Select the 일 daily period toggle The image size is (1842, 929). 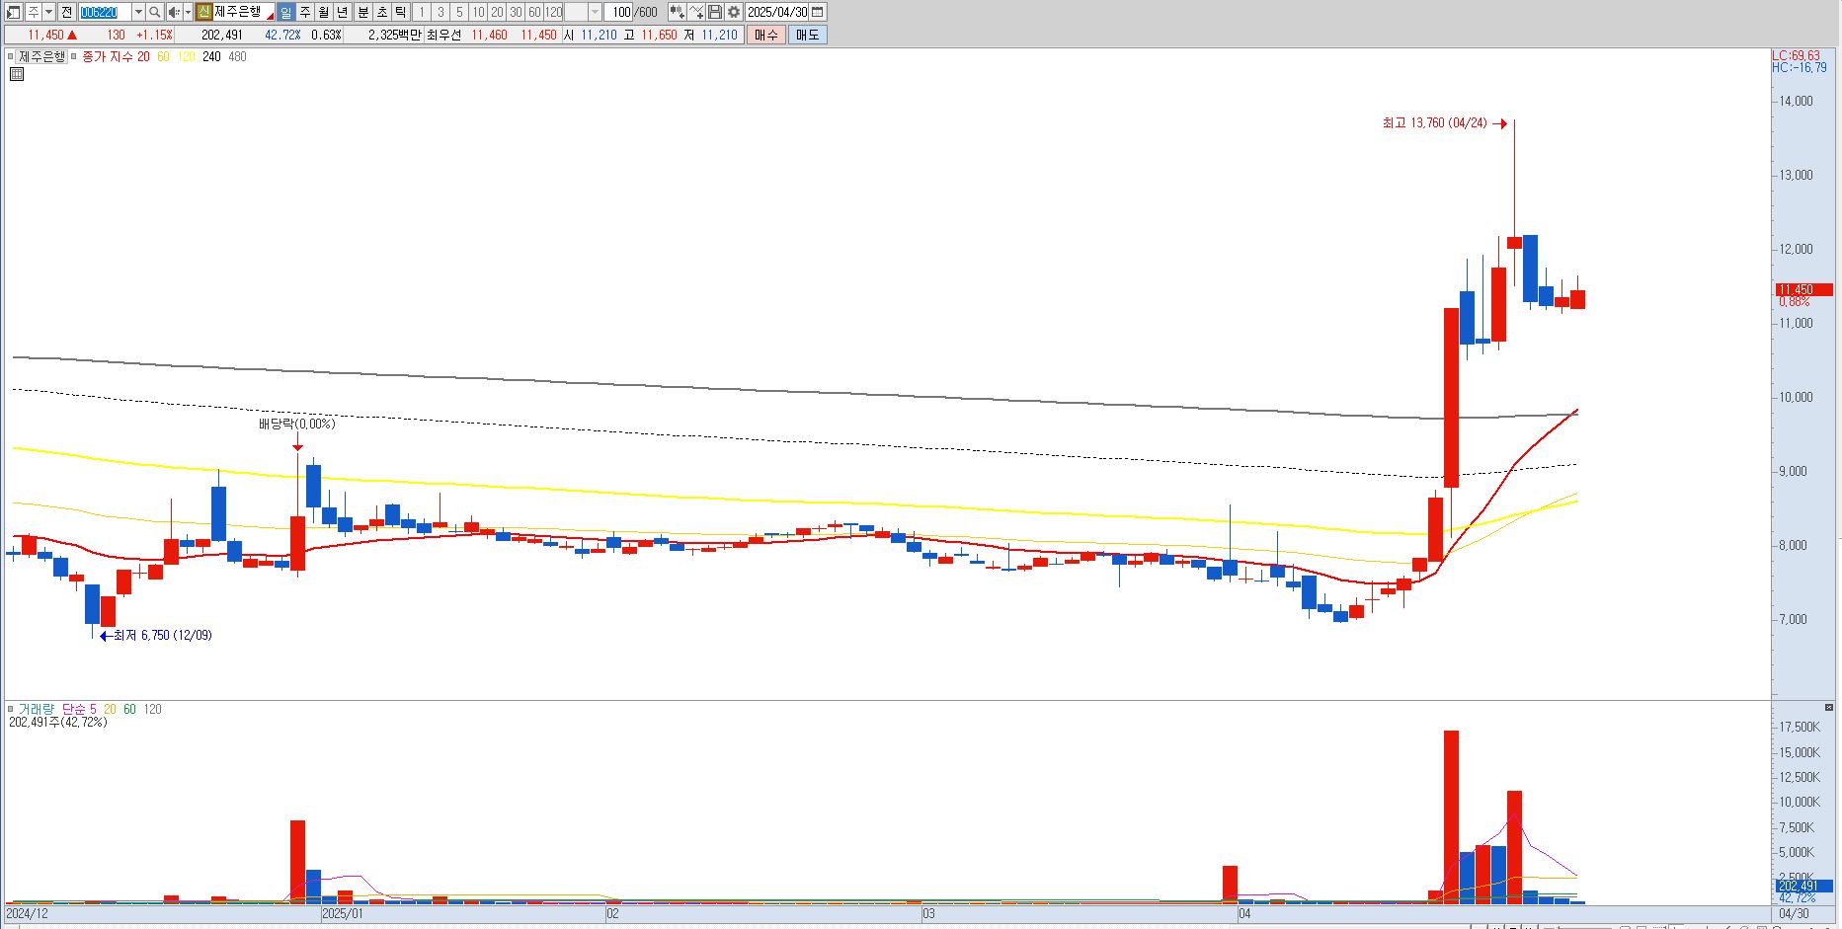[x=285, y=12]
